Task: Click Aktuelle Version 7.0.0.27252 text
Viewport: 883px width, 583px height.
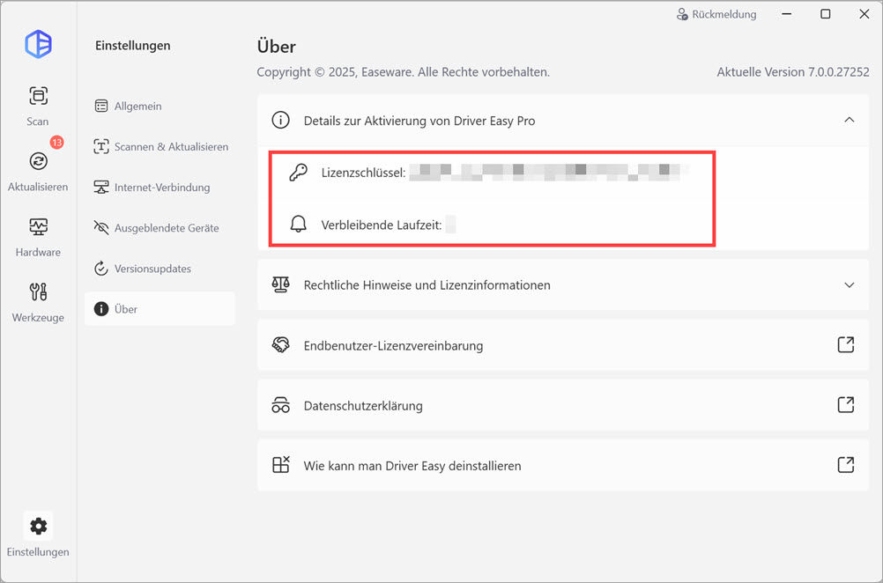Action: [x=793, y=72]
